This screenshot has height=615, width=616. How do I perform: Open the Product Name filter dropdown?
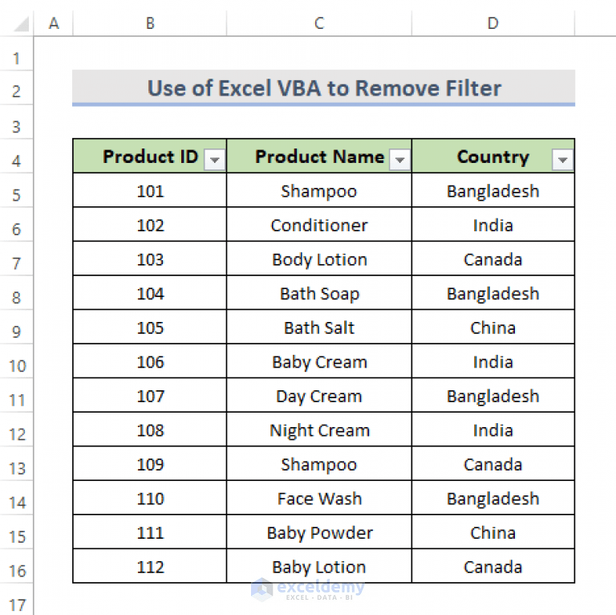pos(399,159)
